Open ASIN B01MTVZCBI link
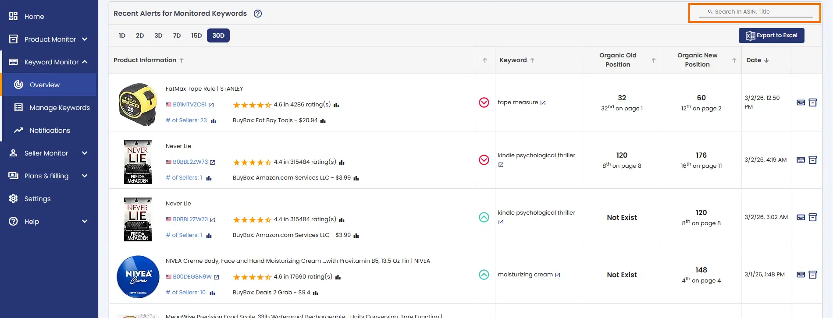The width and height of the screenshot is (833, 318). pyautogui.click(x=189, y=105)
